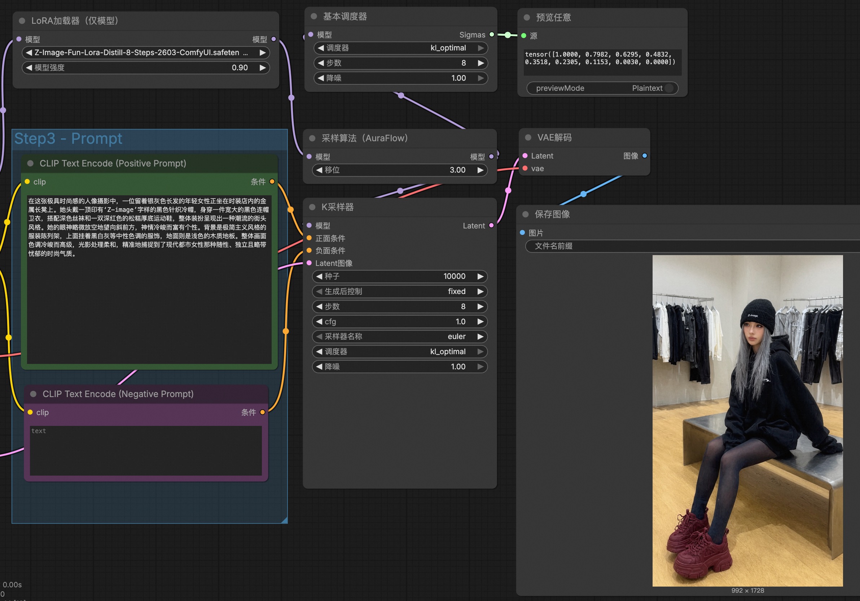Click the 条件 output socket of Positive Prompt
This screenshot has height=601, width=860.
pyautogui.click(x=272, y=182)
